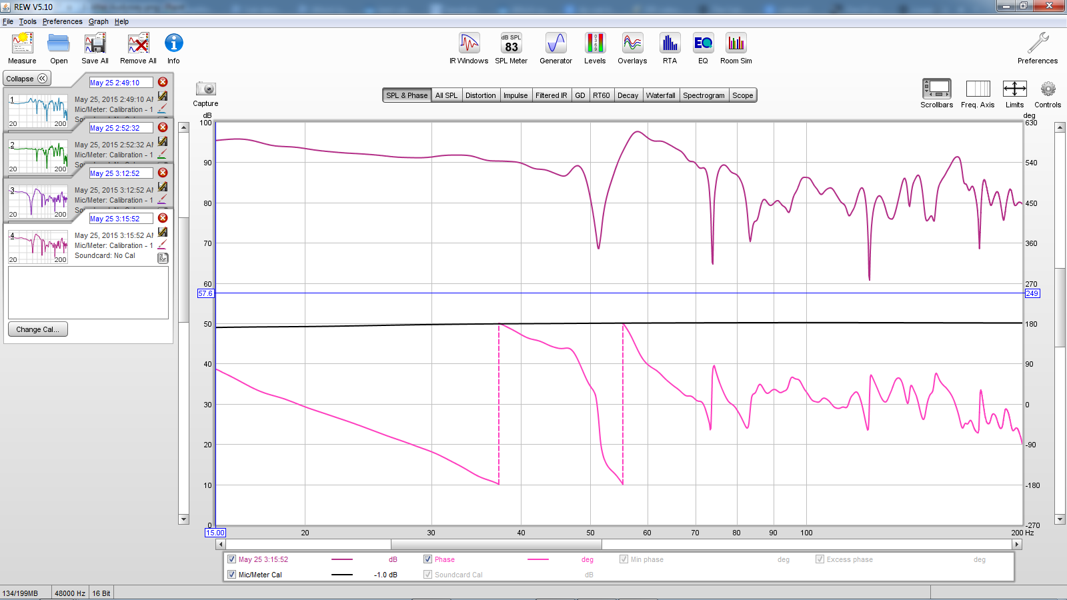Switch to the Filtered IR tab
Image resolution: width=1067 pixels, height=600 pixels.
[552, 95]
